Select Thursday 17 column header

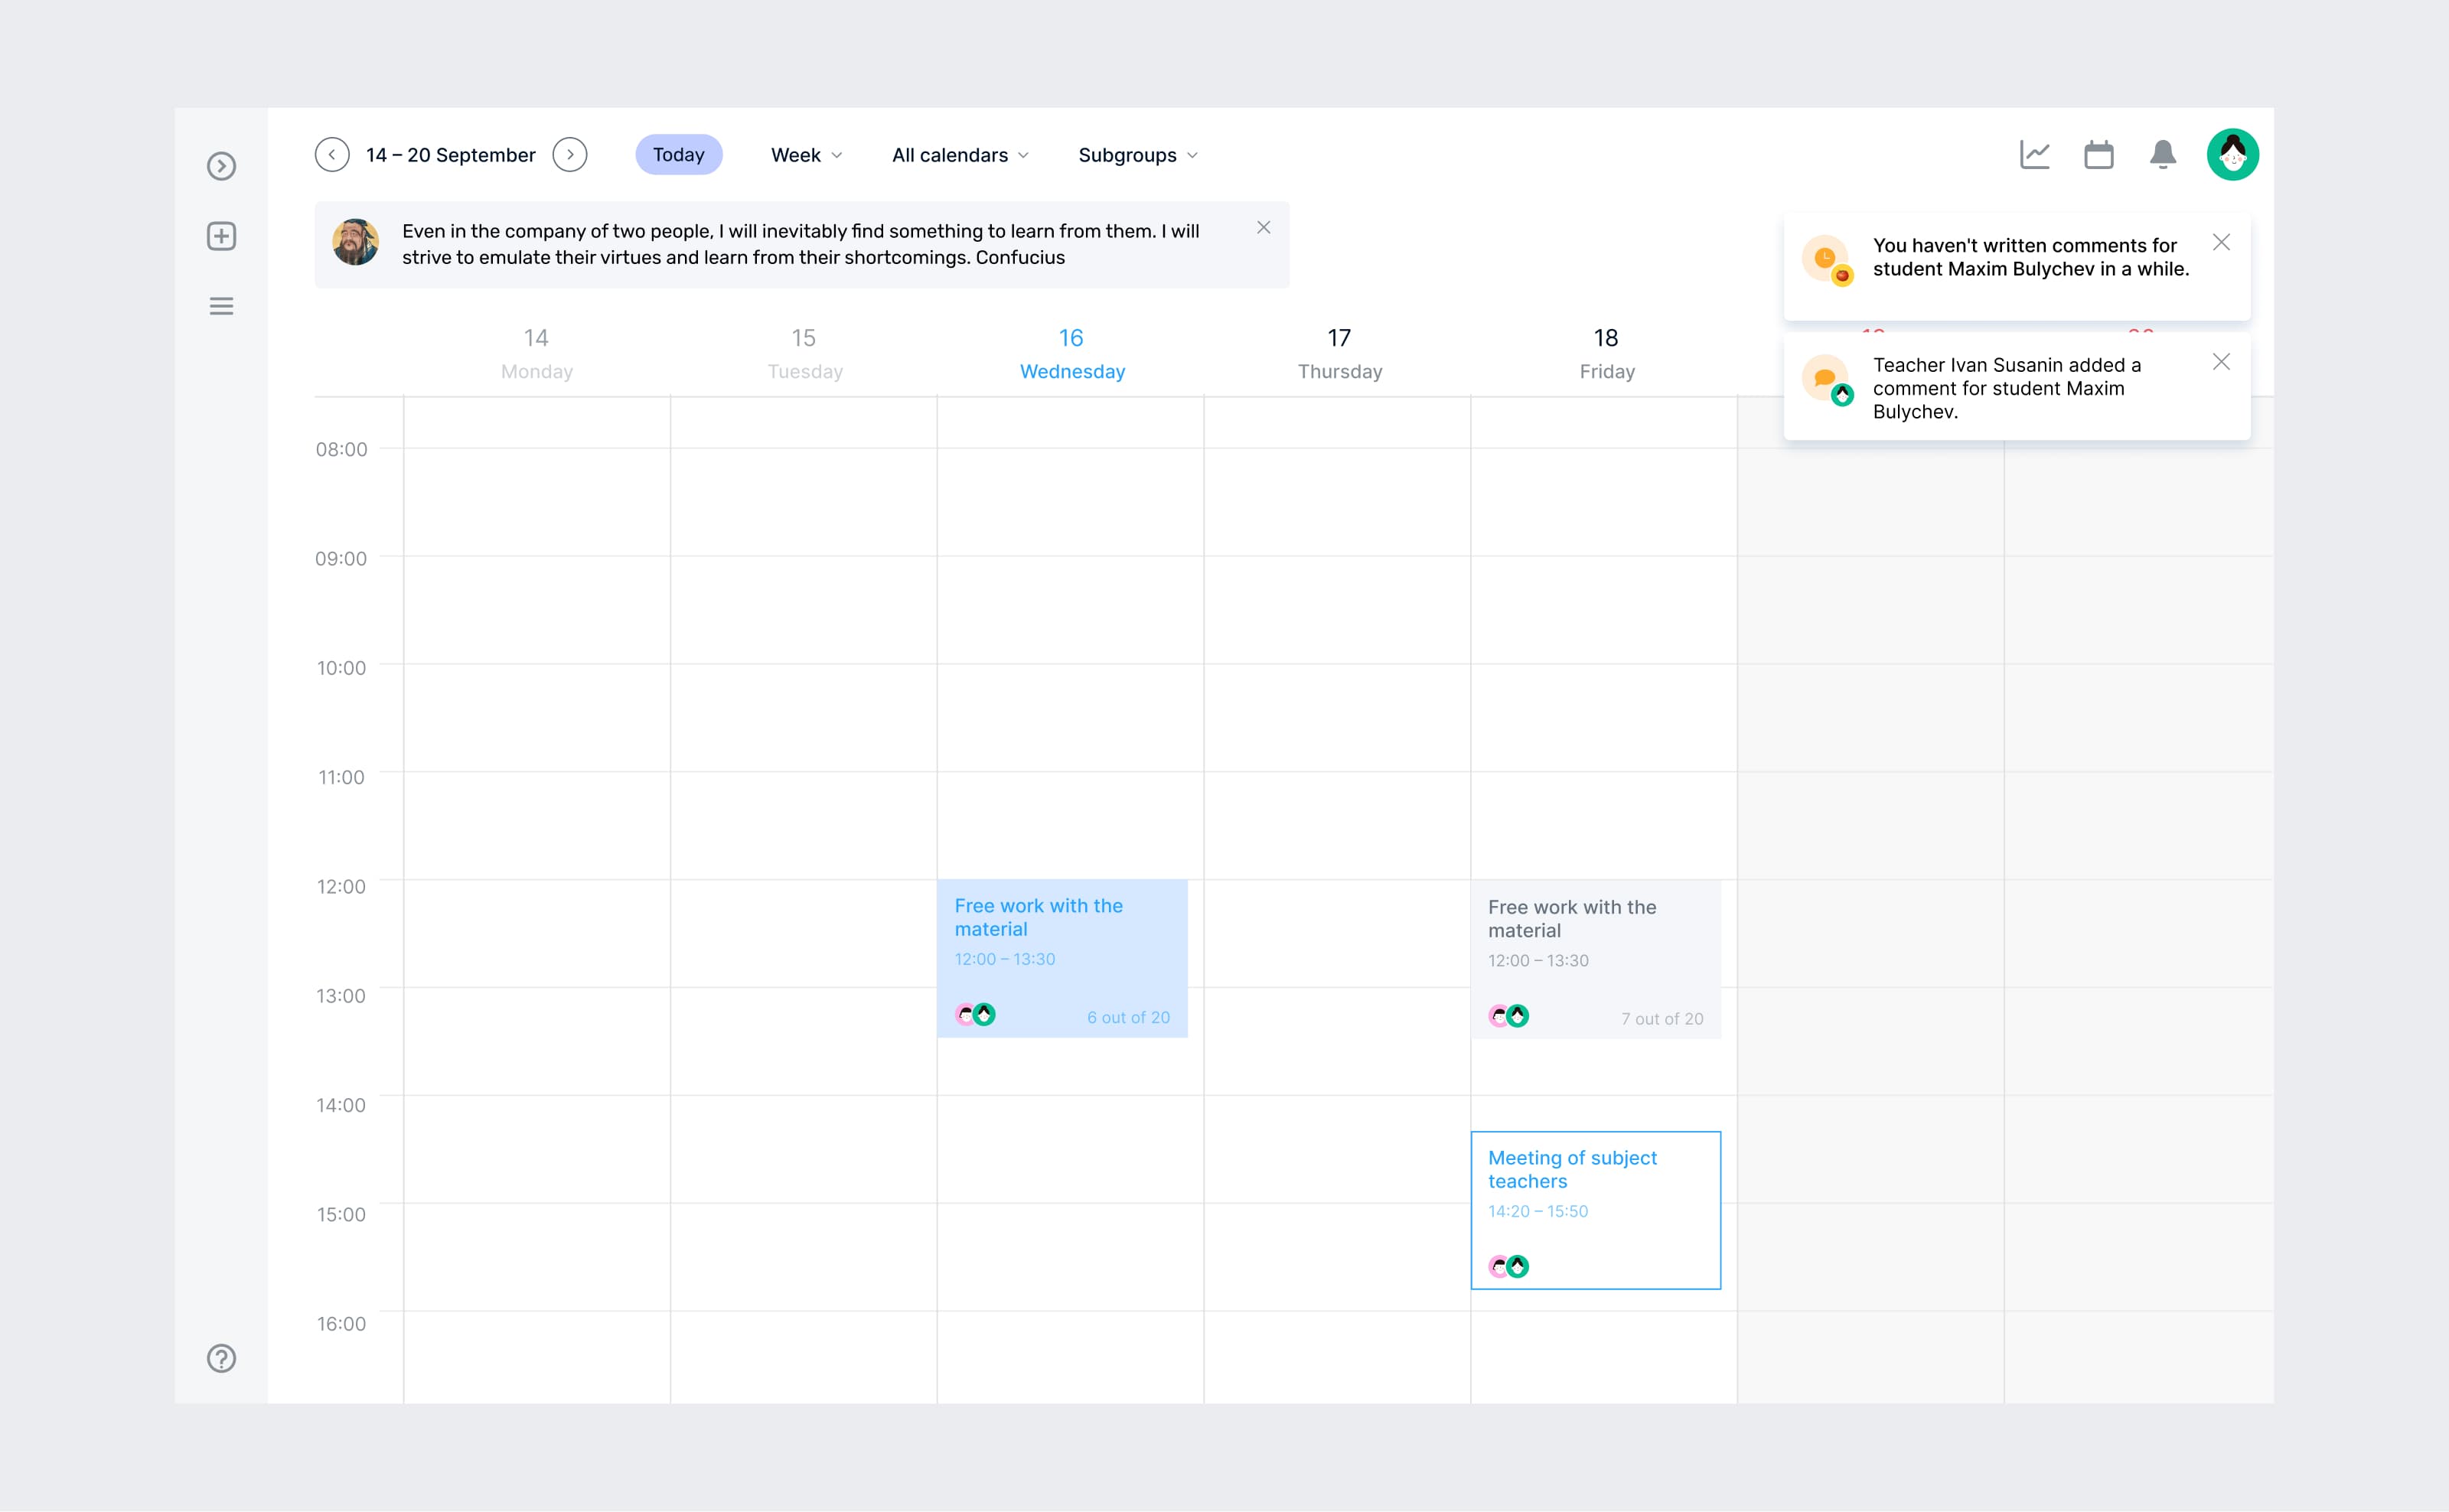pos(1339,354)
